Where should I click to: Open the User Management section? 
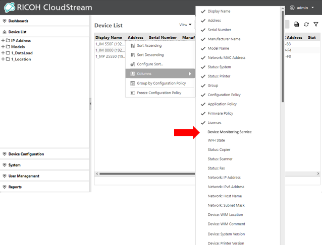pos(24,176)
